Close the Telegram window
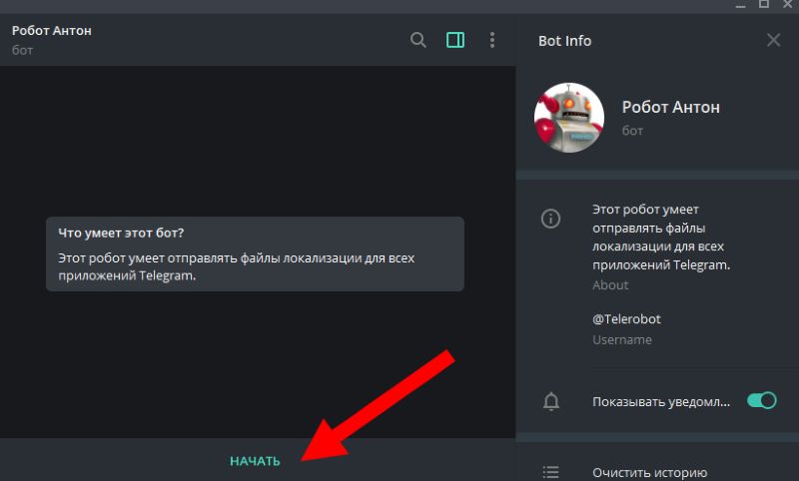Image resolution: width=799 pixels, height=481 pixels. click(x=788, y=4)
